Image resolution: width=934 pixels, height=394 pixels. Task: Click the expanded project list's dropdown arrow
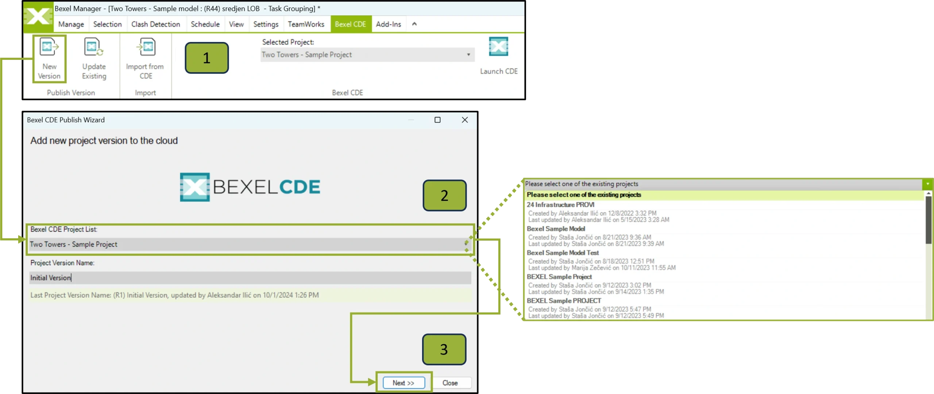(x=927, y=184)
